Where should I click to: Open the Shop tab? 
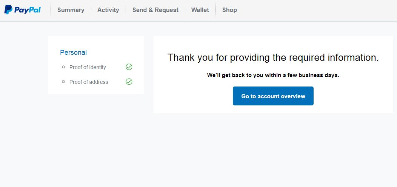pos(229,10)
